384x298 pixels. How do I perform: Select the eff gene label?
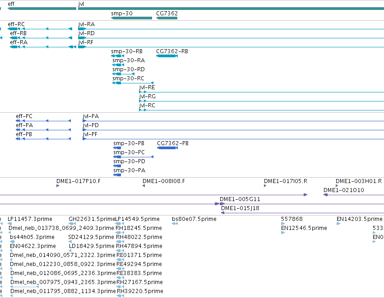click(x=11, y=4)
